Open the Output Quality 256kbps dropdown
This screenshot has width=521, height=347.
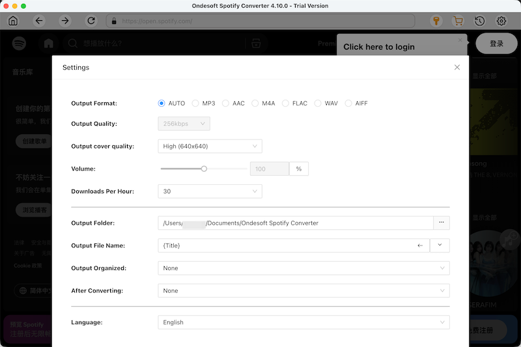184,124
